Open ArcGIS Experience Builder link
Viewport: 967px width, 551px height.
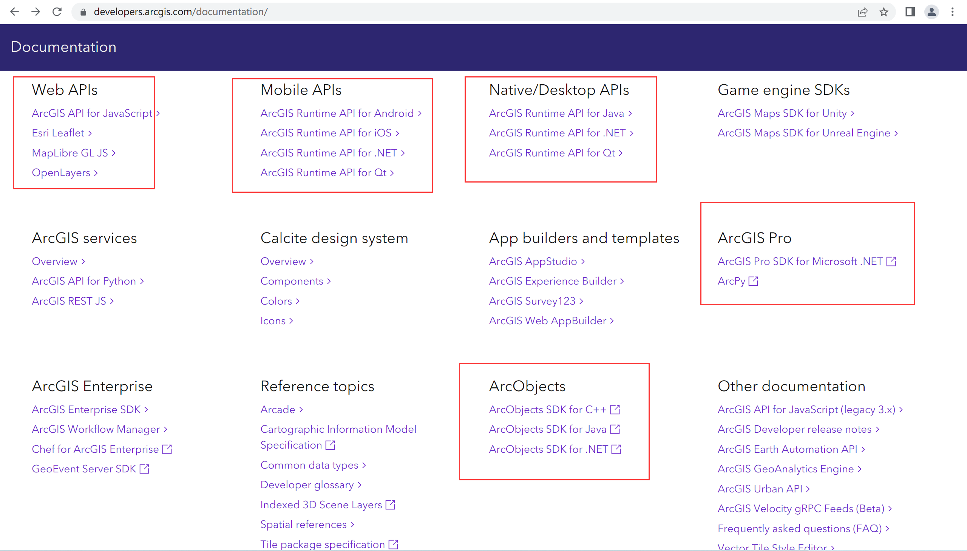pos(556,281)
